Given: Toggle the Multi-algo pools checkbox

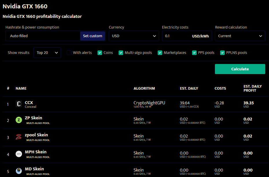Looking at the screenshot, I should [121, 53].
